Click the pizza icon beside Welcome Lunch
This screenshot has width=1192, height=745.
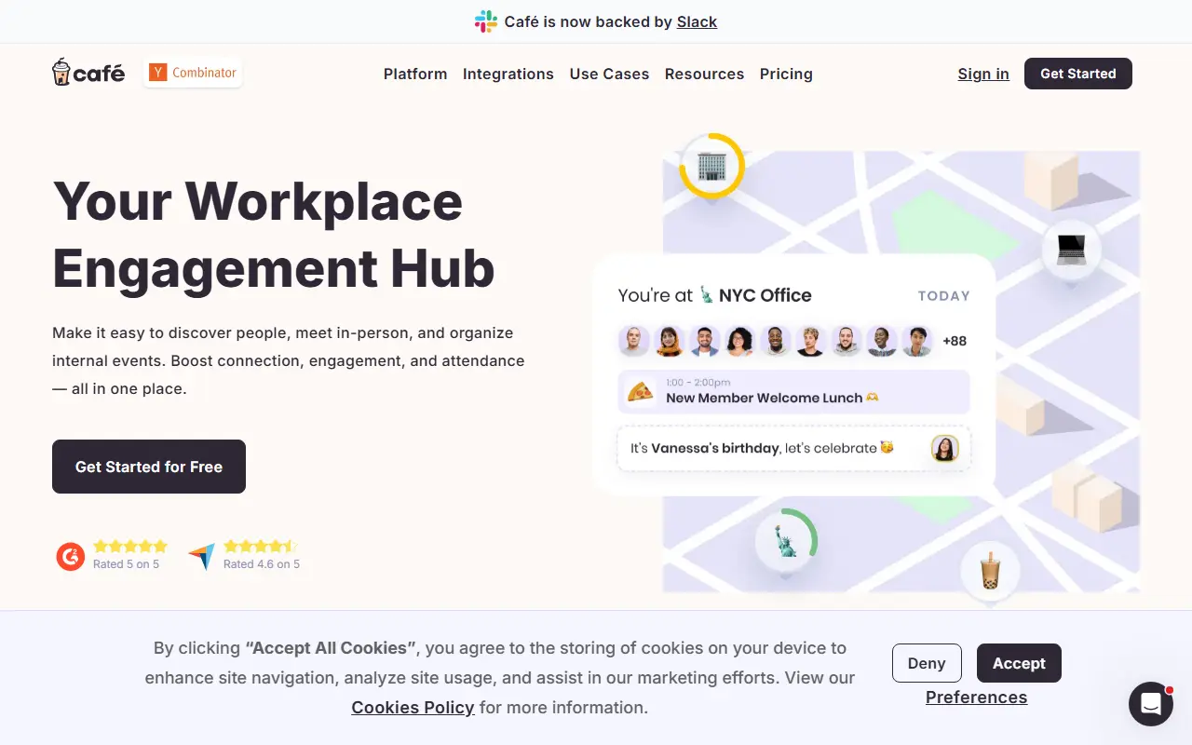coord(640,391)
